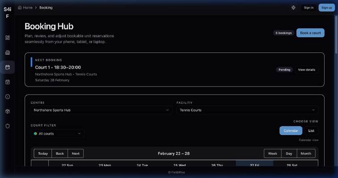Click the Sign in button
The image size is (338, 178).
[309, 8]
